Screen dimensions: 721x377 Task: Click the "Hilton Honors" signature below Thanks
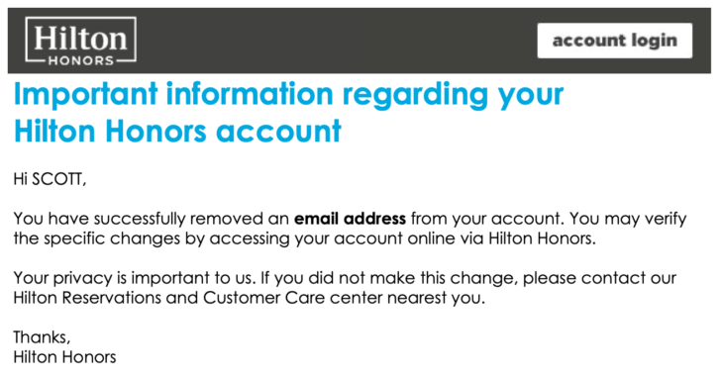(x=64, y=357)
